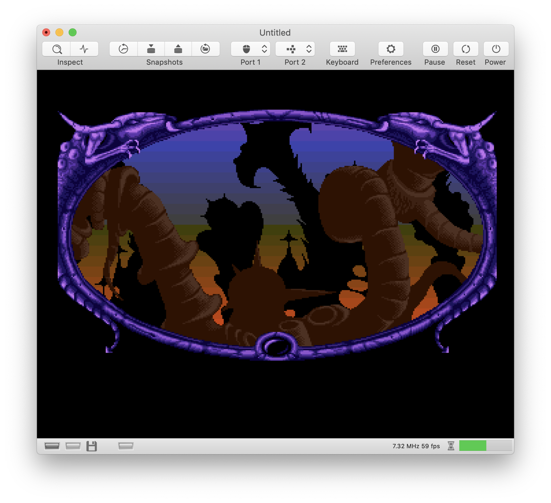Viewport: 551px width, 503px height.
Task: Click the hourglass warp mode icon
Action: 451,446
